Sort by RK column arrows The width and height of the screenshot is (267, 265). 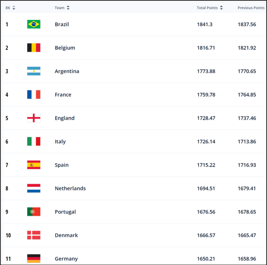(14, 8)
